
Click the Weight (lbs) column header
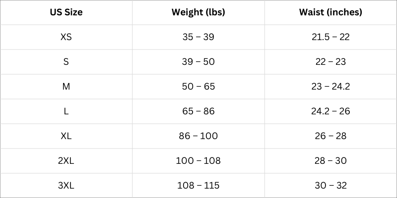(x=198, y=12)
